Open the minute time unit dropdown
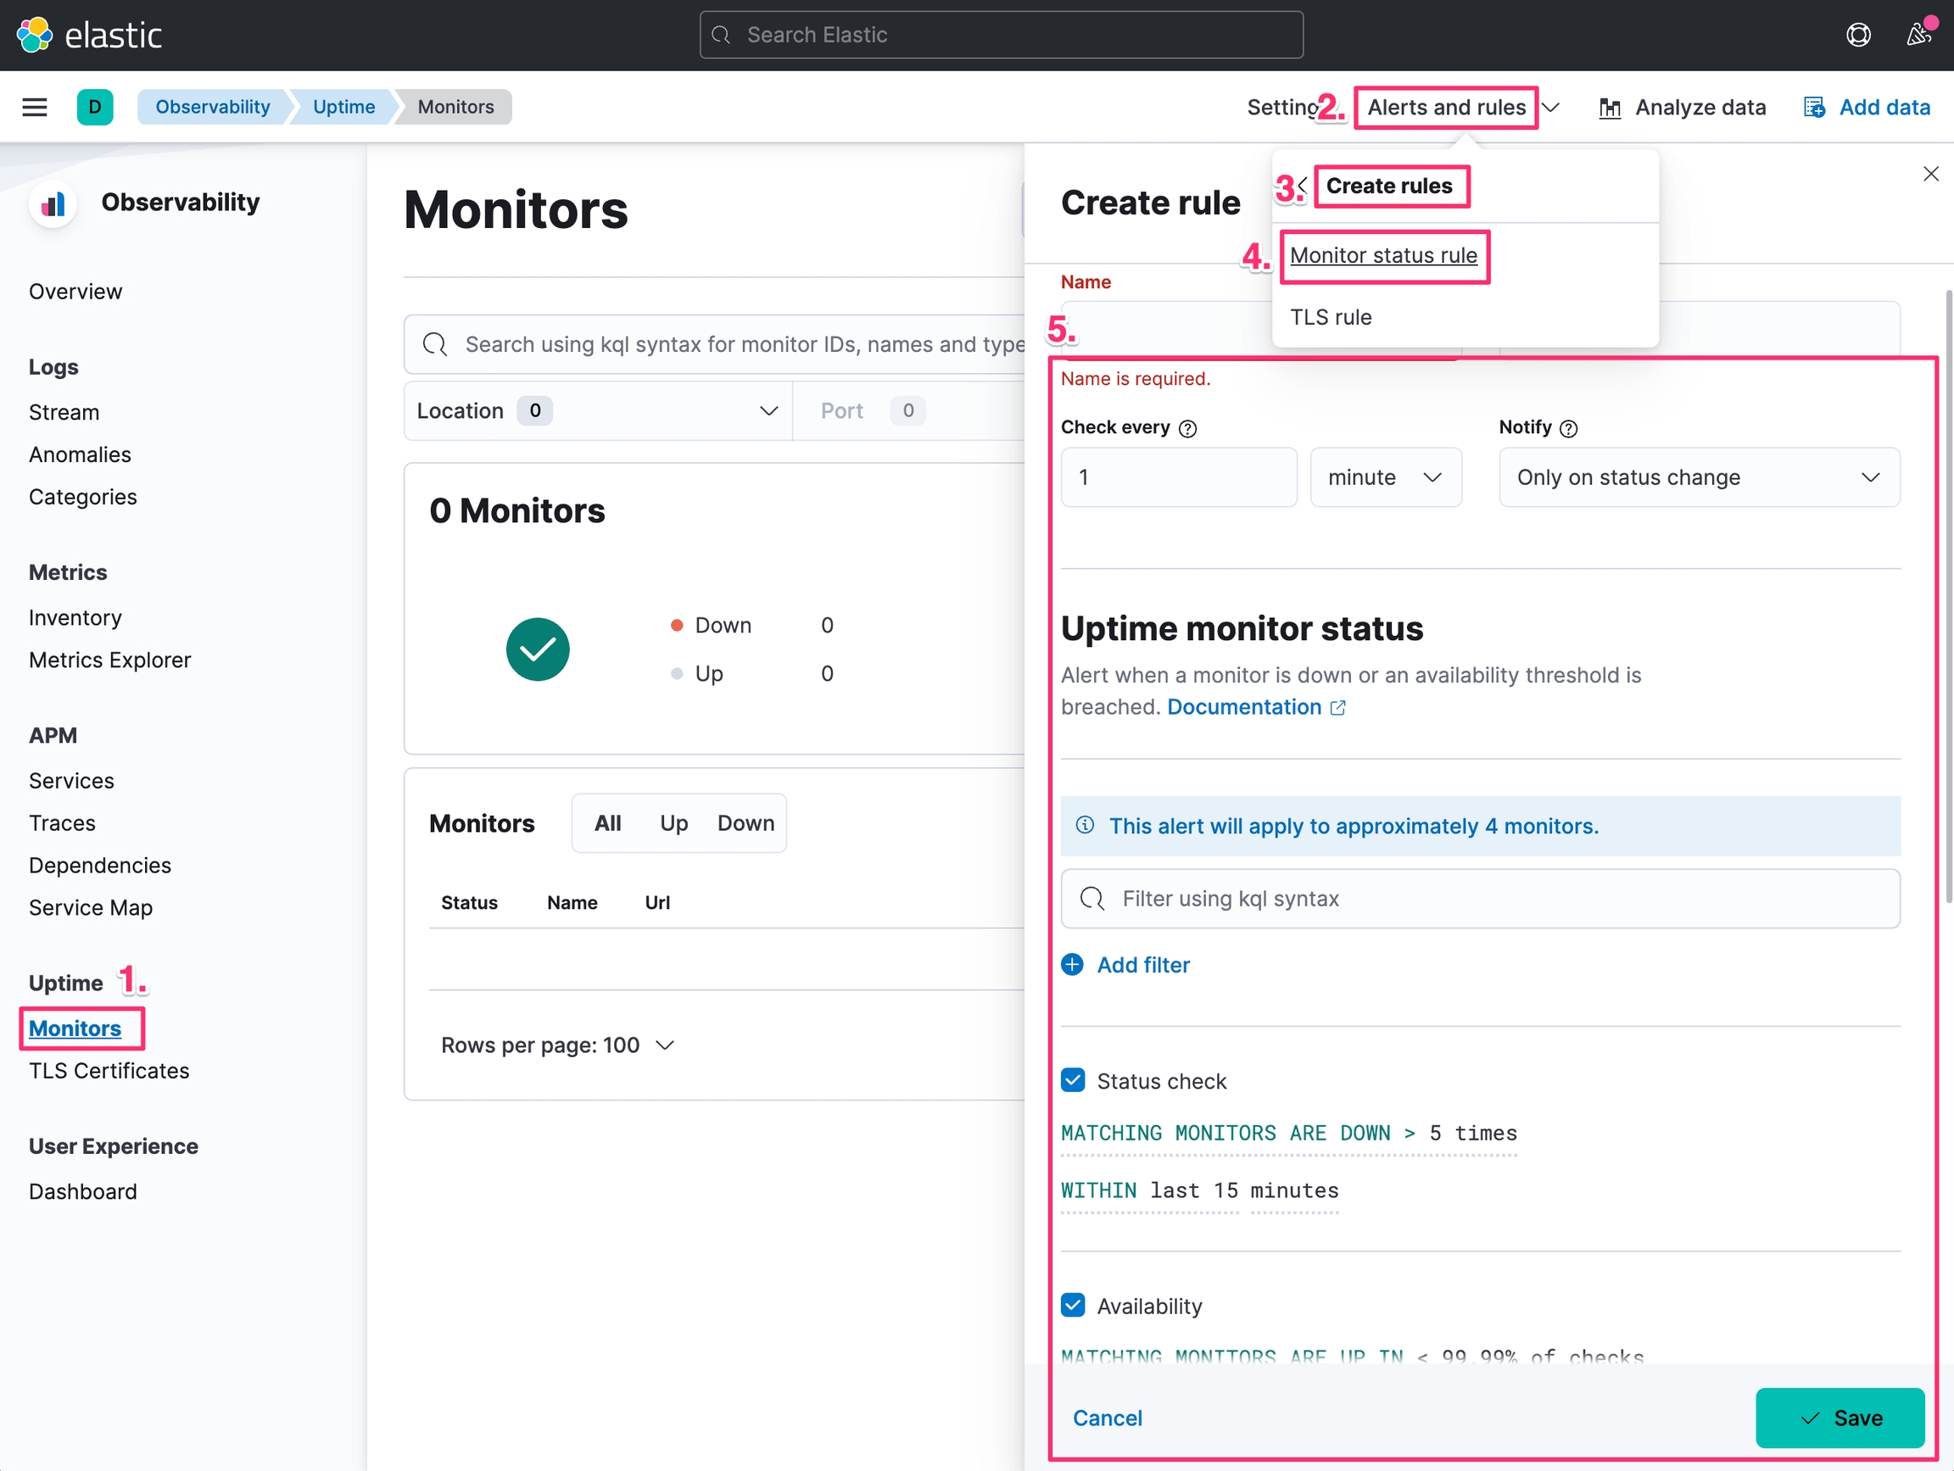The height and width of the screenshot is (1471, 1954). click(x=1384, y=477)
